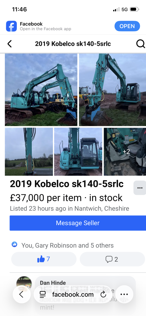The image size is (146, 316).
Task: View the boom close-up thumbnail
Action: click(29, 152)
